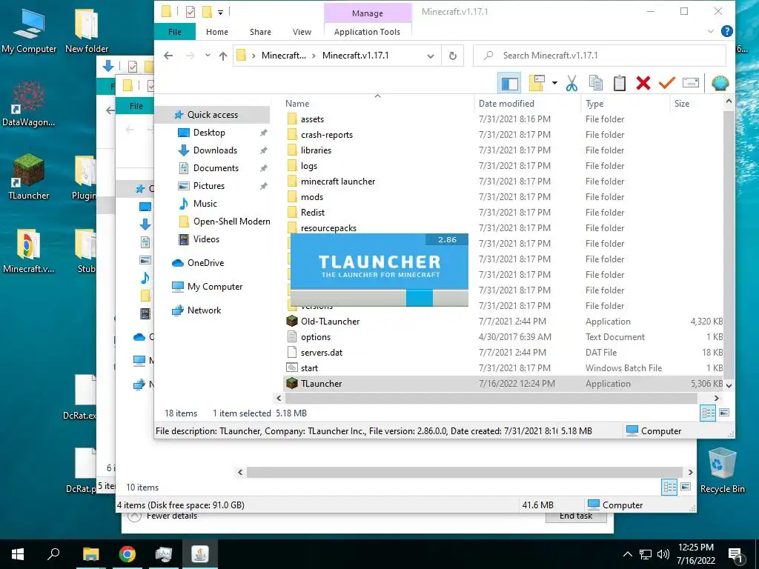Expand breadcrumb chevron before Minecraft.v1.17.1

click(314, 56)
